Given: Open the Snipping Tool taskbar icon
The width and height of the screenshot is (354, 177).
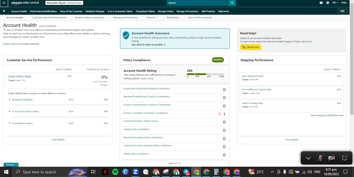Looking at the screenshot, I should (166, 172).
